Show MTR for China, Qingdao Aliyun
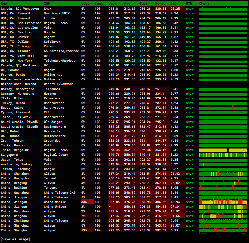Image resolution: width=249 pixels, height=243 pixels. (190, 216)
